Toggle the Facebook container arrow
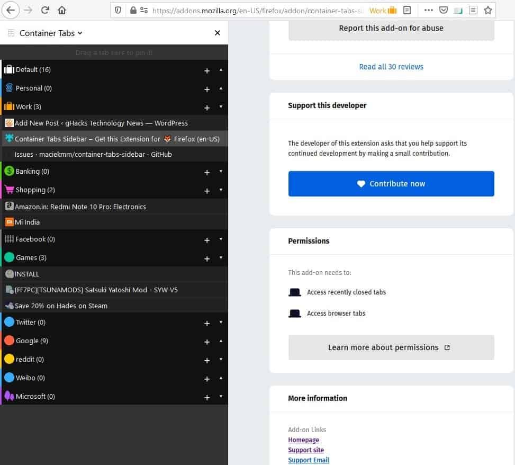 click(x=221, y=239)
